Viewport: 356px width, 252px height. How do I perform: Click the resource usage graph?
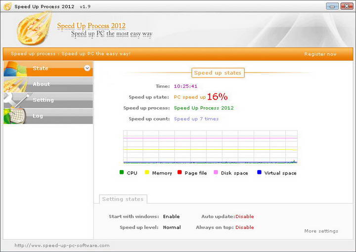[x=210, y=147]
